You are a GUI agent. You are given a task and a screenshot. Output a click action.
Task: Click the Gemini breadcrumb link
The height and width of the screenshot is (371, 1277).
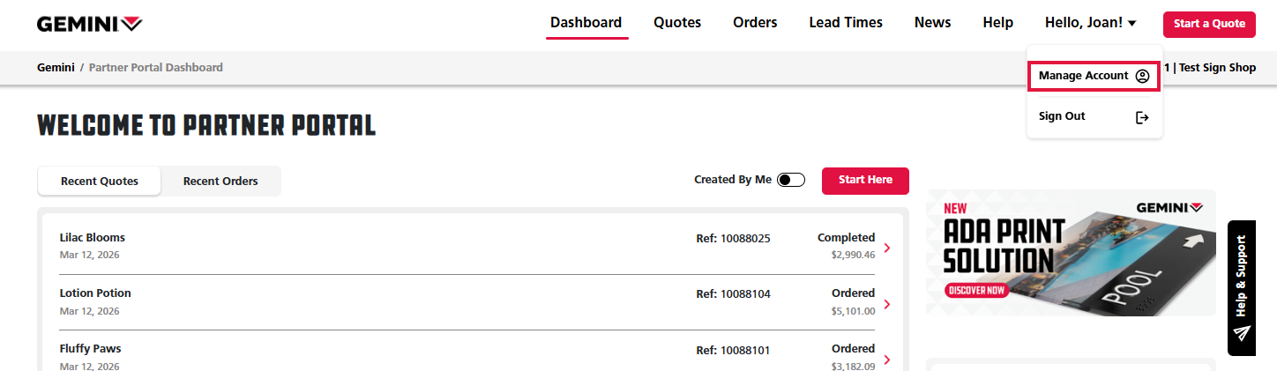point(56,67)
